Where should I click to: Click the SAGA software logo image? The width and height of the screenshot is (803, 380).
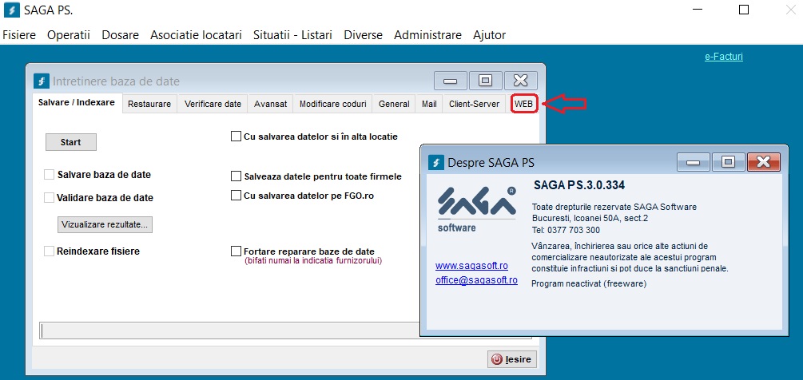477,209
